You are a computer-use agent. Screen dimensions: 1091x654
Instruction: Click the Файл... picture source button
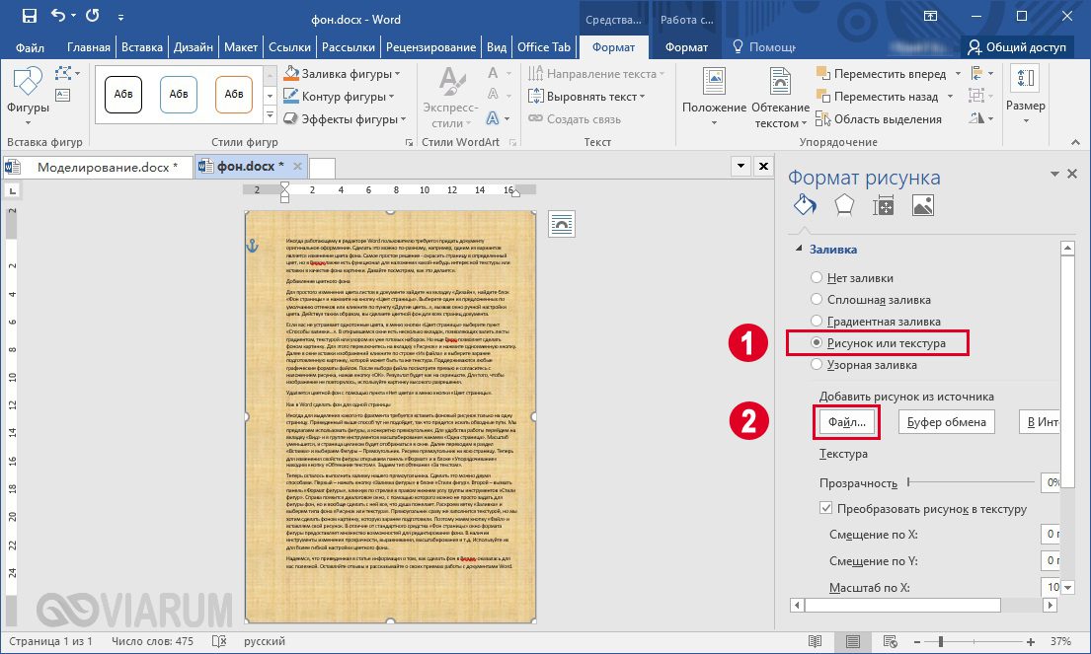[846, 422]
